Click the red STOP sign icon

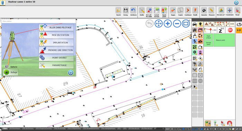click(x=230, y=30)
